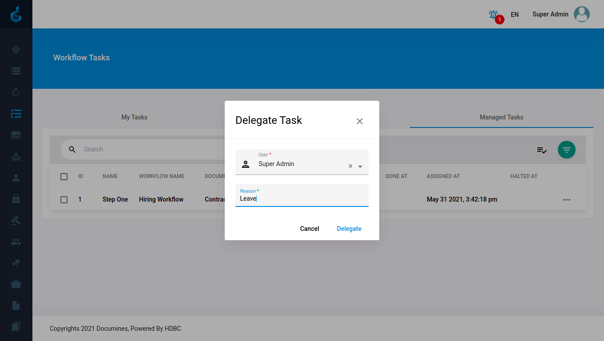This screenshot has width=604, height=341.
Task: Expand the User dropdown arrow
Action: tap(360, 167)
